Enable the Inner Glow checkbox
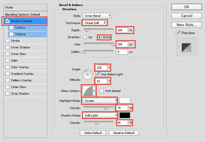Screen dimensions: 205x142 pyautogui.click(x=8, y=54)
